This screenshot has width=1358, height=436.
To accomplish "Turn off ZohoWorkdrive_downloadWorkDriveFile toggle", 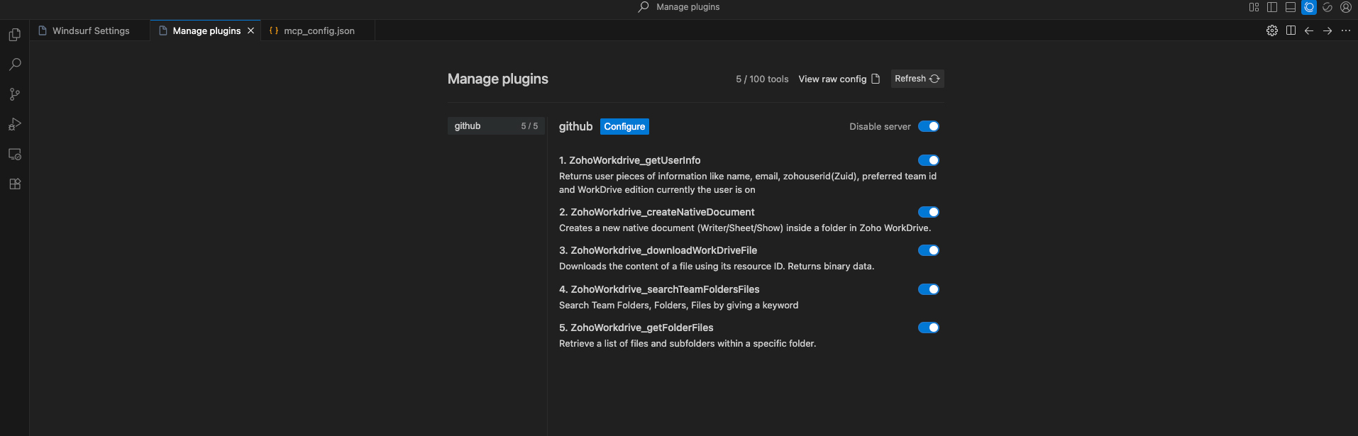I will tap(928, 250).
